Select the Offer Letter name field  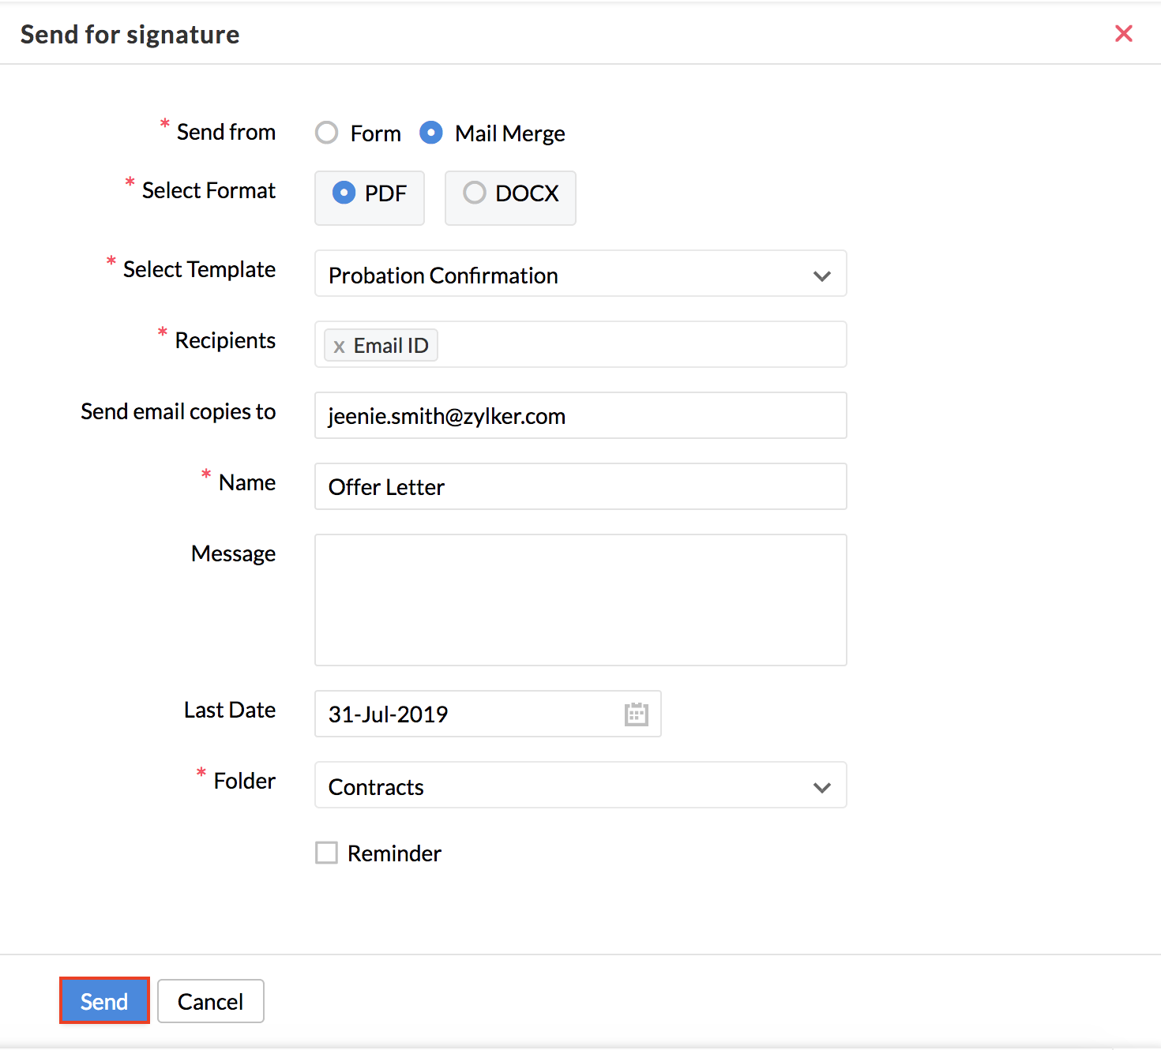[580, 486]
